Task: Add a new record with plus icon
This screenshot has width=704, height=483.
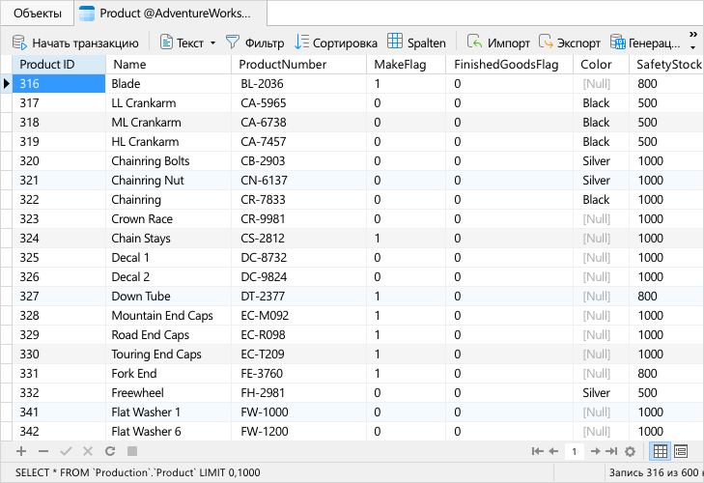Action: [21, 451]
